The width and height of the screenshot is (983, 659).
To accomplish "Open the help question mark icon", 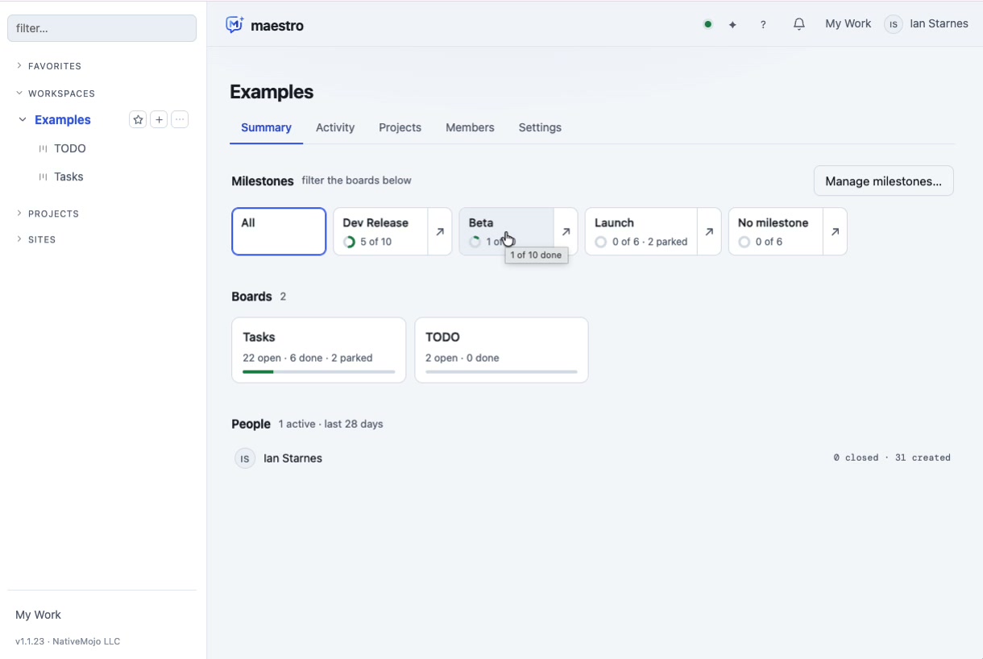I will point(763,25).
